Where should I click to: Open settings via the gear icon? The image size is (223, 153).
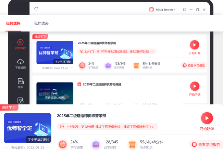(x=184, y=10)
